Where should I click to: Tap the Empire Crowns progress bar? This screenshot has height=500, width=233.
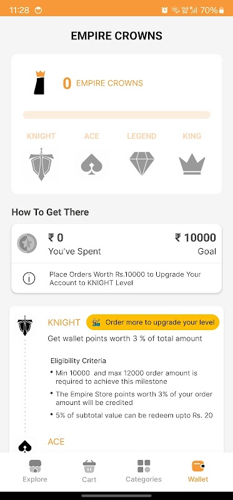(117, 115)
